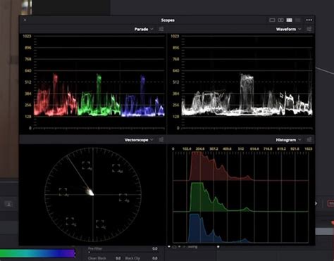This screenshot has height=261, width=334.
Task: Close the Scopes window
Action: click(25, 20)
